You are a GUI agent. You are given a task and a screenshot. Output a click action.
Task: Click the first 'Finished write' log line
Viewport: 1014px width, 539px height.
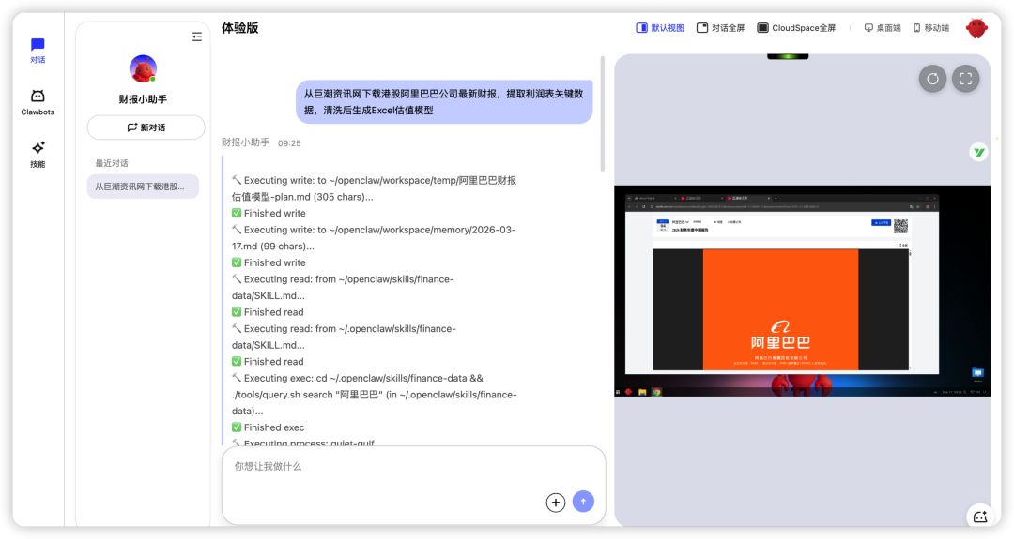pyautogui.click(x=269, y=213)
